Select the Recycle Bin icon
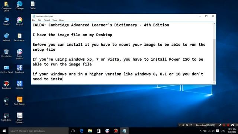 point(6,53)
